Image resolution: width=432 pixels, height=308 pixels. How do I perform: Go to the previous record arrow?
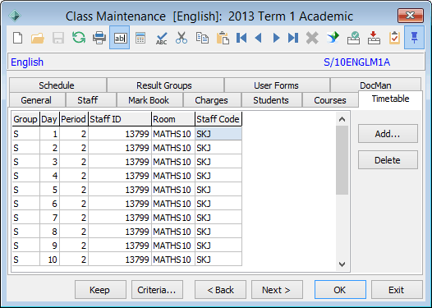[x=259, y=38]
